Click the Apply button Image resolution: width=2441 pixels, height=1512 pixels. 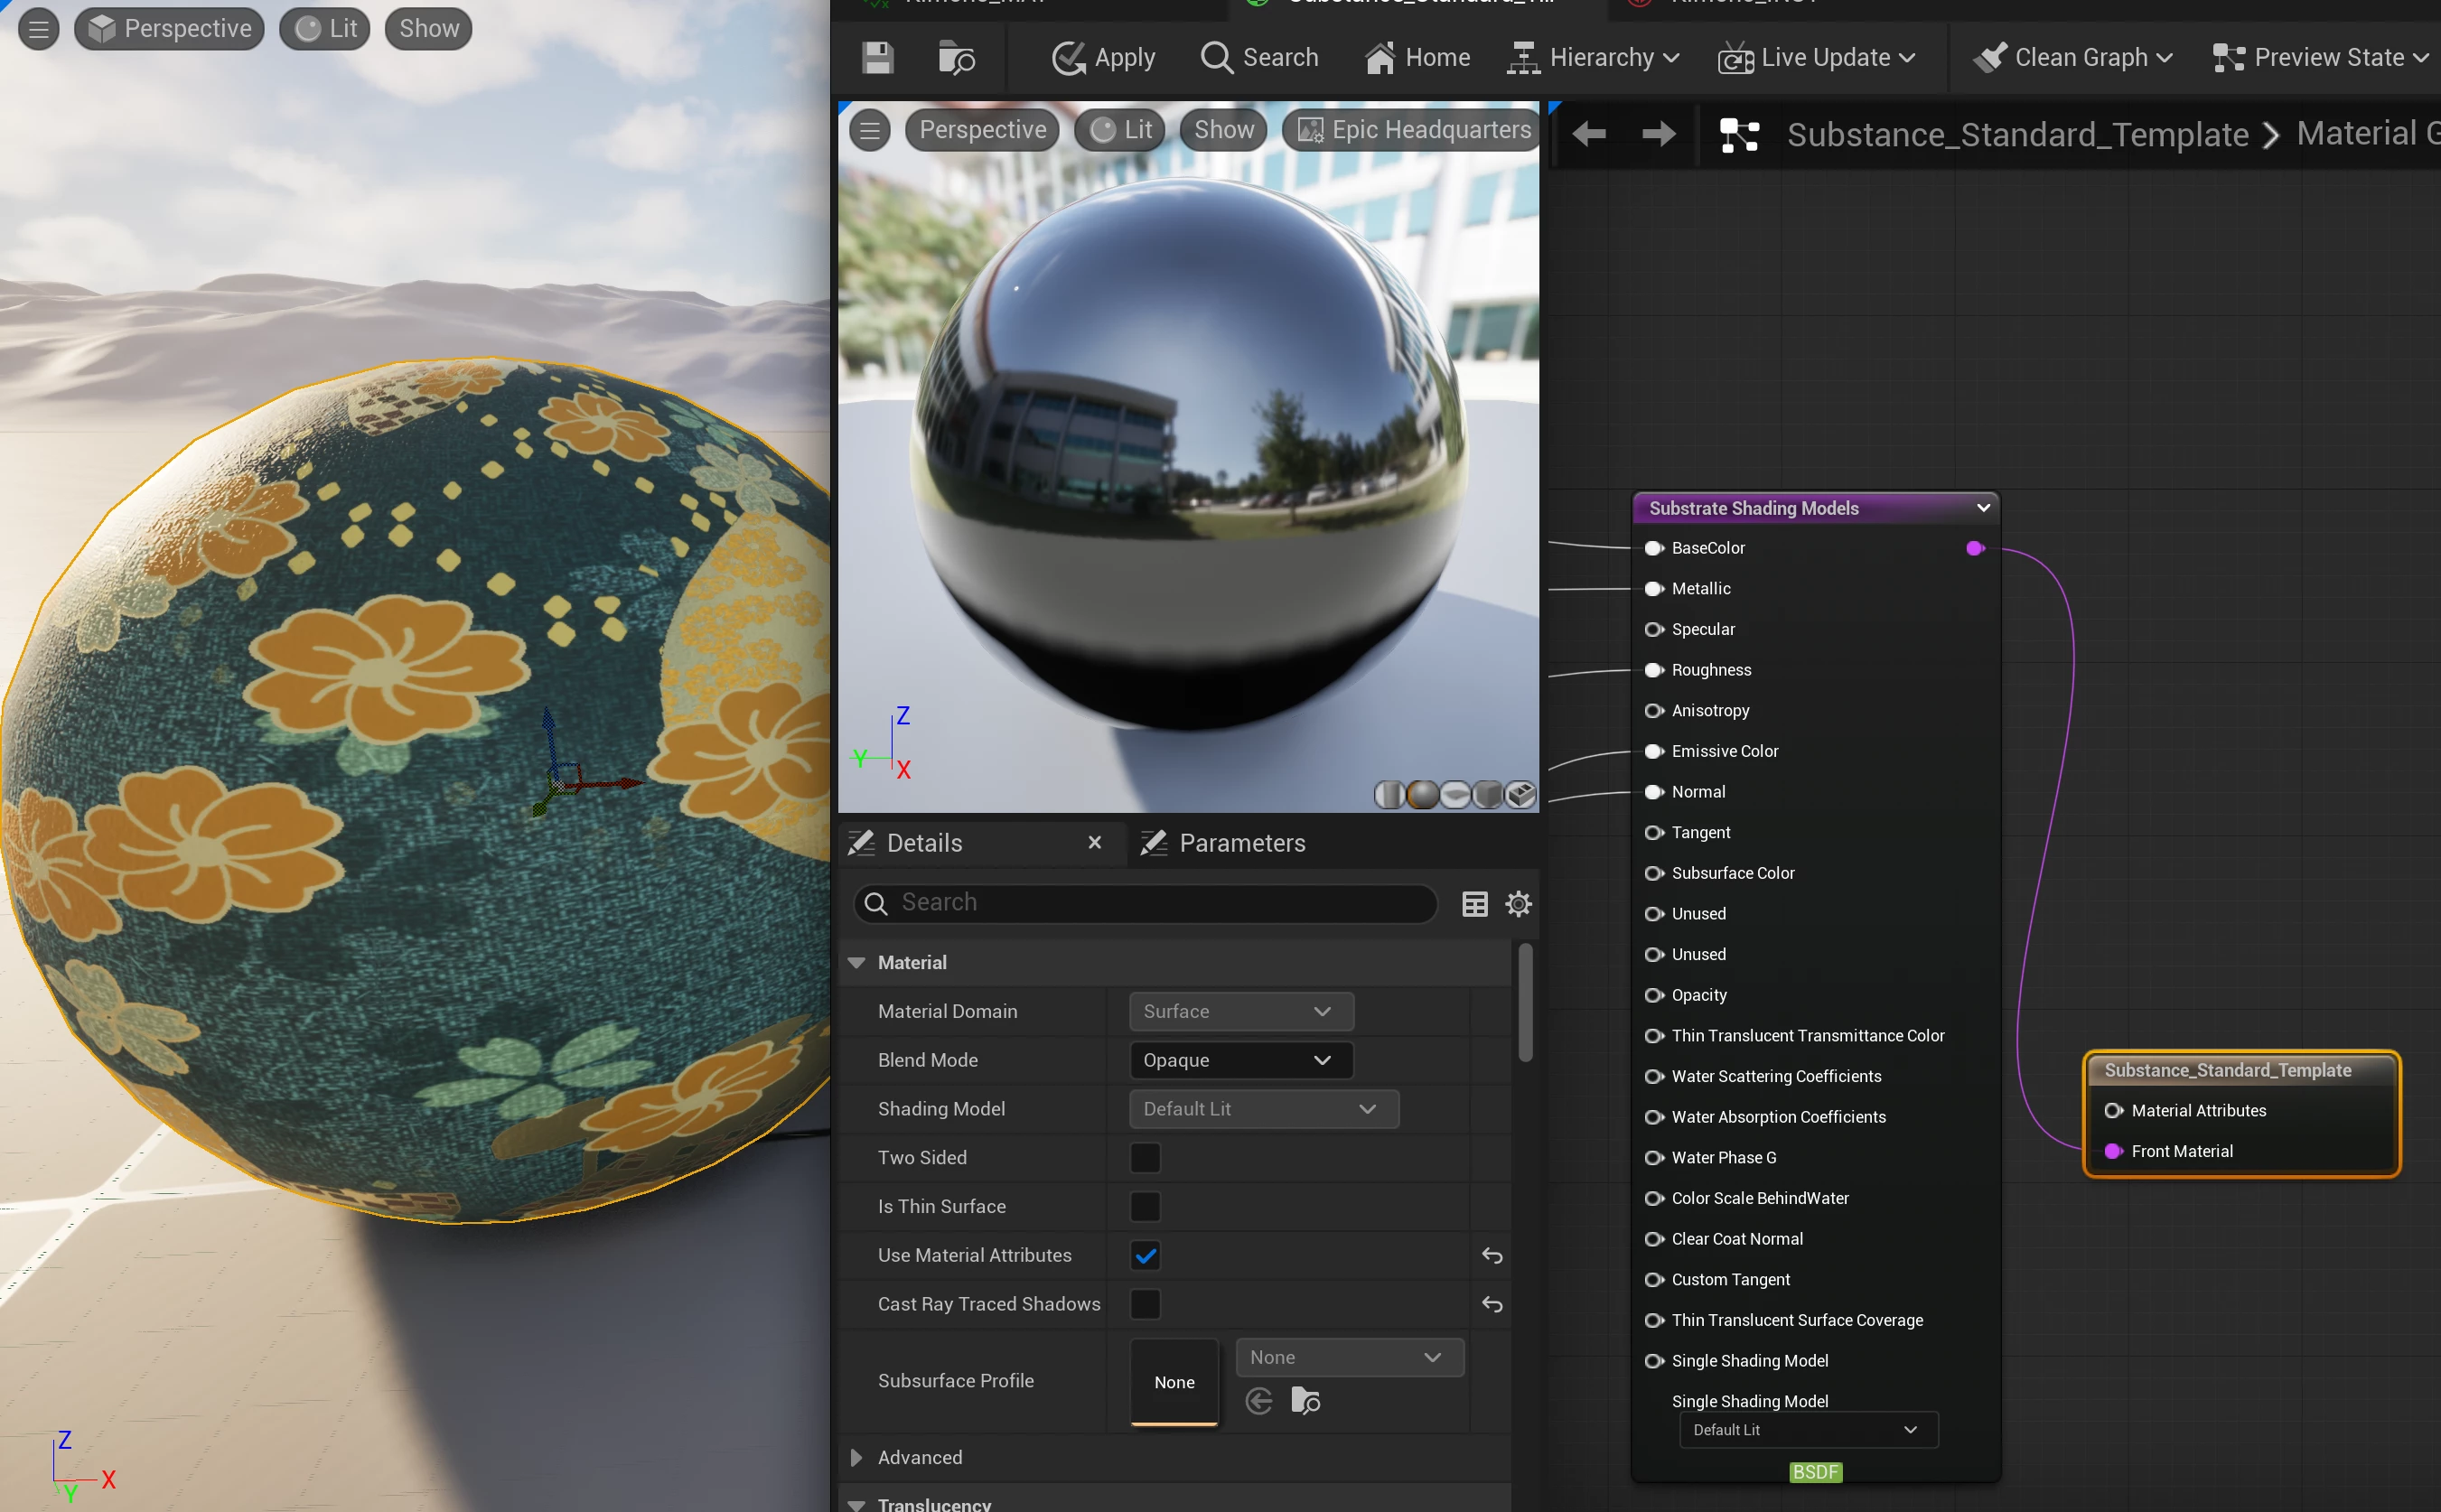pyautogui.click(x=1104, y=57)
